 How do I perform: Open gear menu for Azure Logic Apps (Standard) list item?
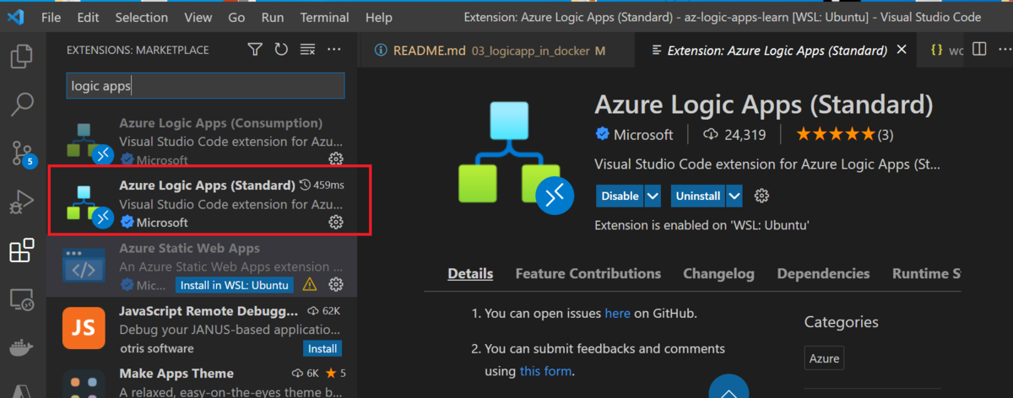coord(335,222)
